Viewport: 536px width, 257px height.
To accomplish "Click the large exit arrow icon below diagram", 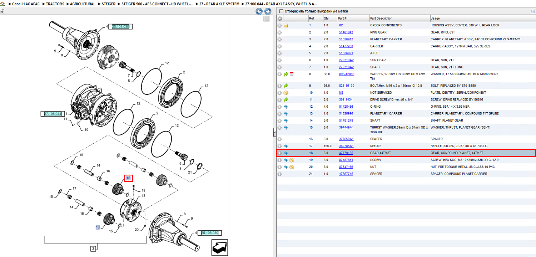I will click(x=220, y=247).
